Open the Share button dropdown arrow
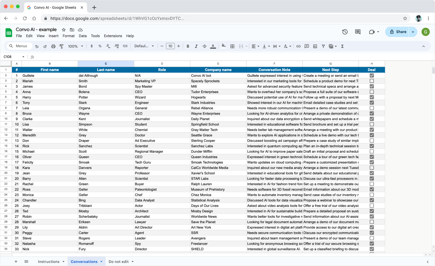This screenshot has width=435, height=266. pos(413,32)
